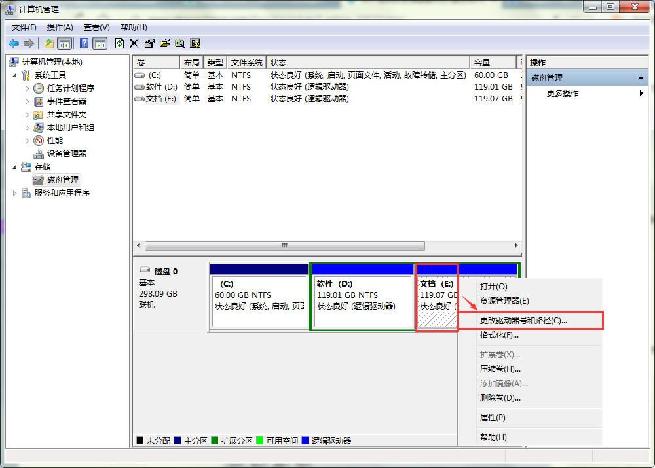The image size is (655, 468).
Task: Click the Properties icon in toolbar
Action: 149,43
